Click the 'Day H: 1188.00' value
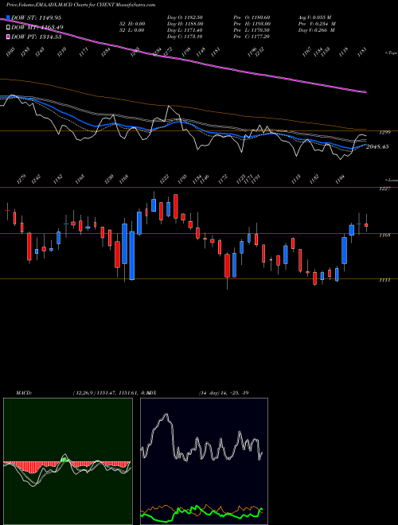Viewport: 398px width, 525px height. tap(185, 24)
